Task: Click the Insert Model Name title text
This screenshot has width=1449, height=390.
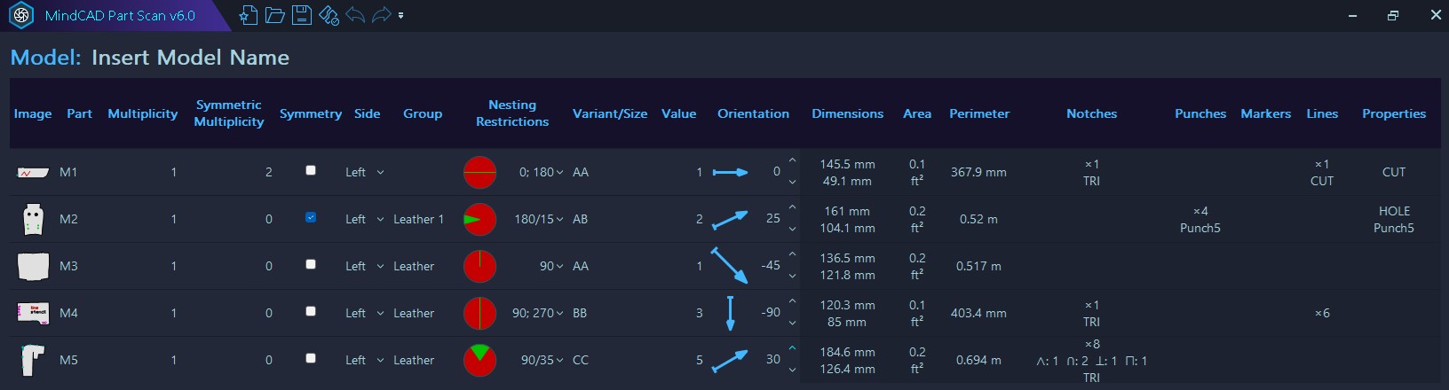Action: pyautogui.click(x=190, y=58)
